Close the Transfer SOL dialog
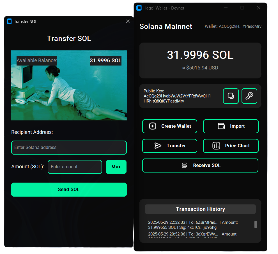Image resolution: width=278 pixels, height=254 pixels. [128, 21]
